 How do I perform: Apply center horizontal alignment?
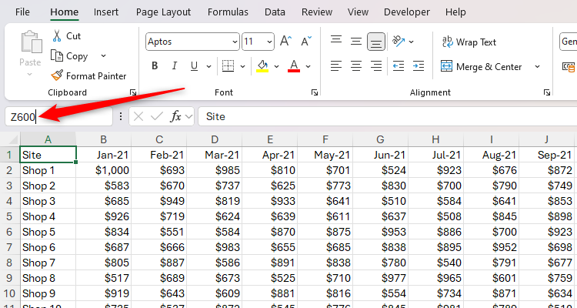click(x=355, y=67)
